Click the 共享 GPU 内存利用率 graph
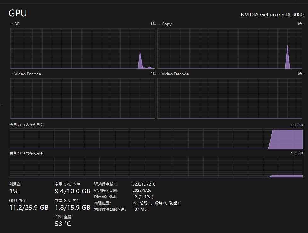 point(156,167)
